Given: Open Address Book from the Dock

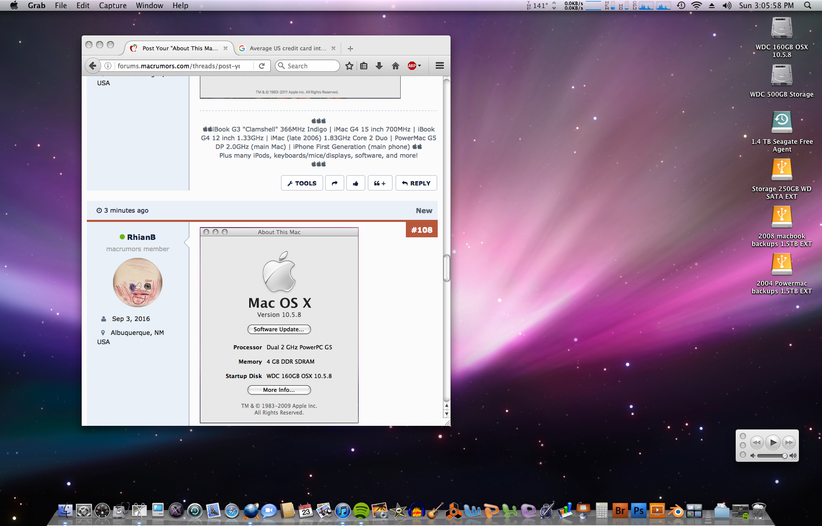Looking at the screenshot, I should [287, 511].
